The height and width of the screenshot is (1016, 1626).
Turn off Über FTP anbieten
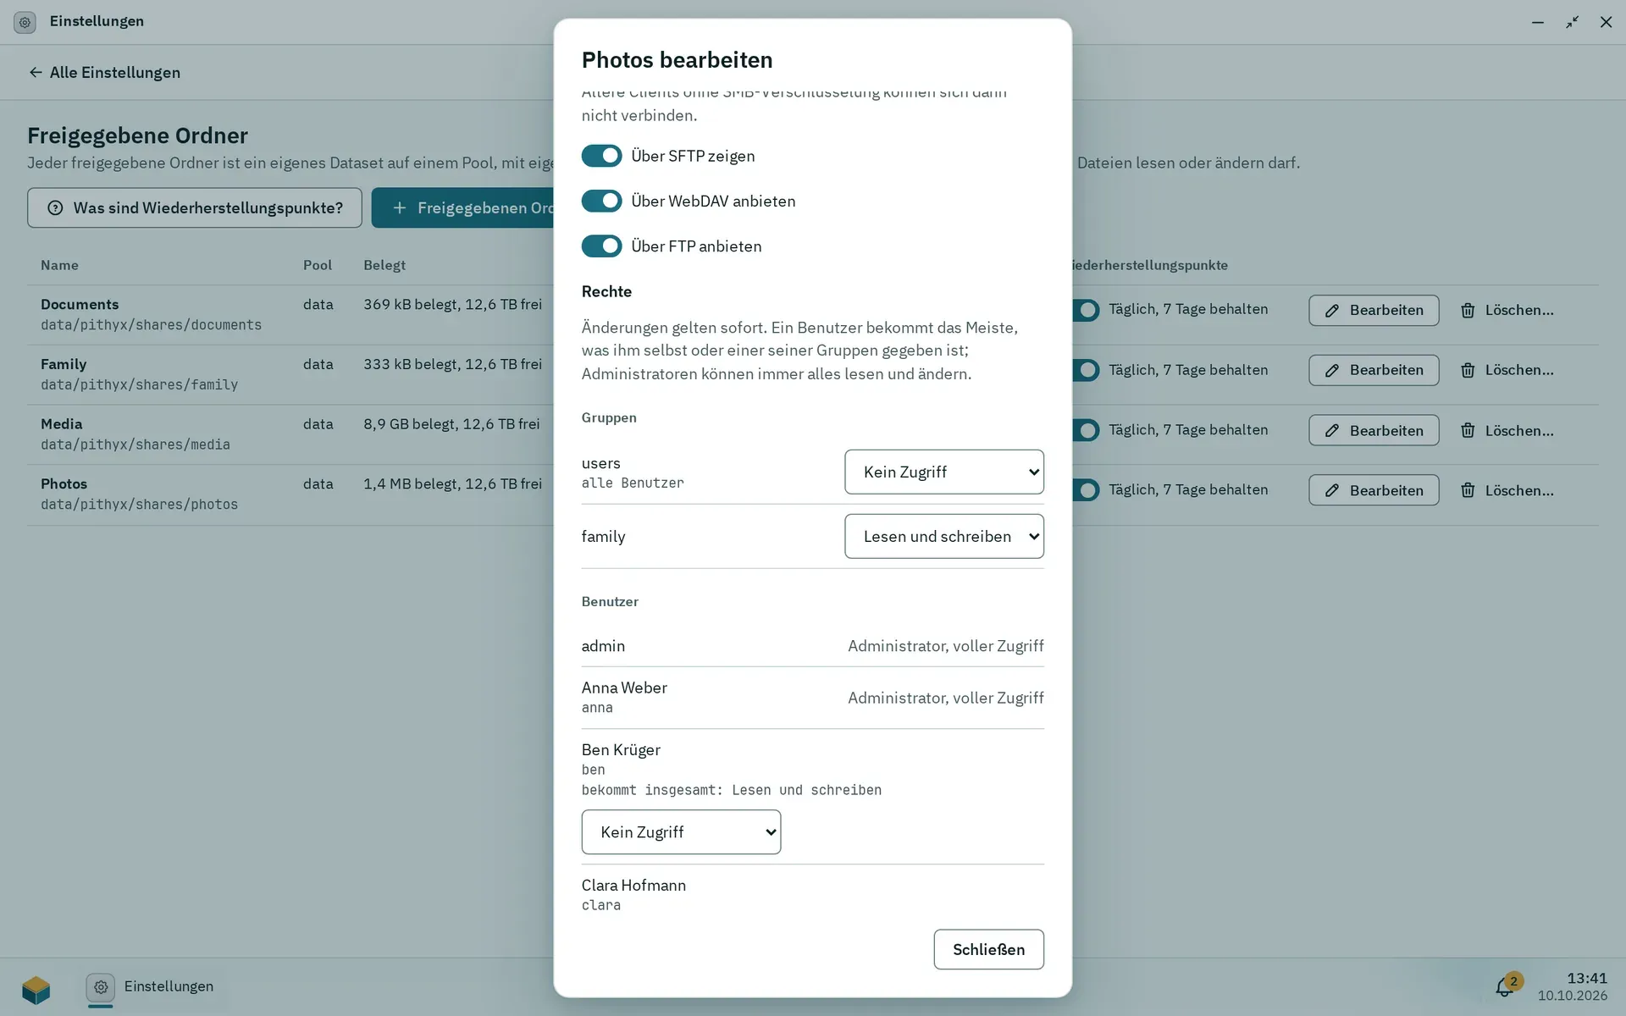(601, 246)
